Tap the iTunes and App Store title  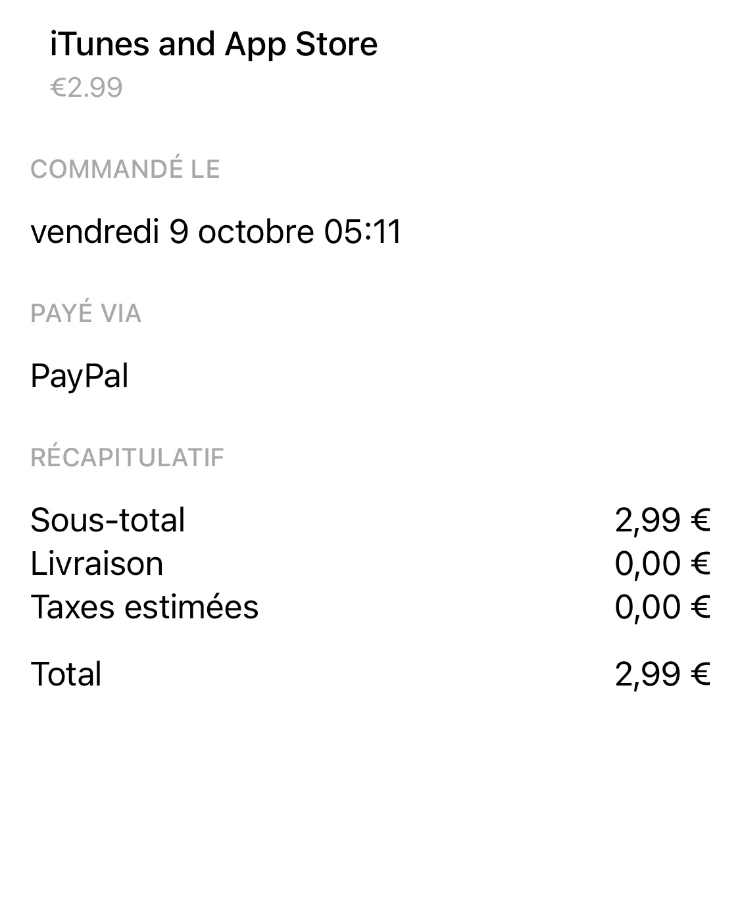pos(214,45)
